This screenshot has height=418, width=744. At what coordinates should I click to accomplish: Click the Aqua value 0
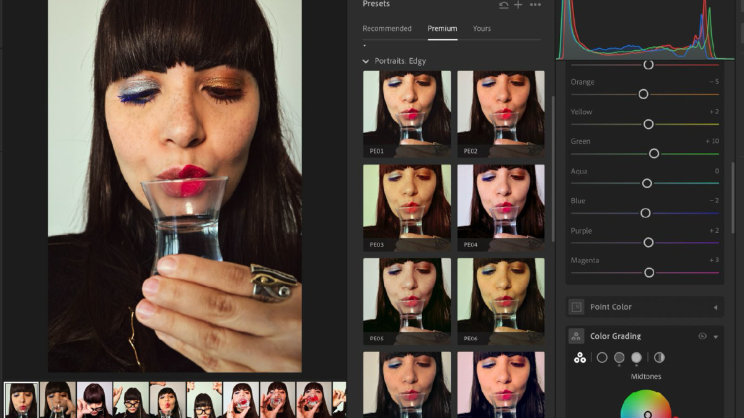(x=717, y=171)
